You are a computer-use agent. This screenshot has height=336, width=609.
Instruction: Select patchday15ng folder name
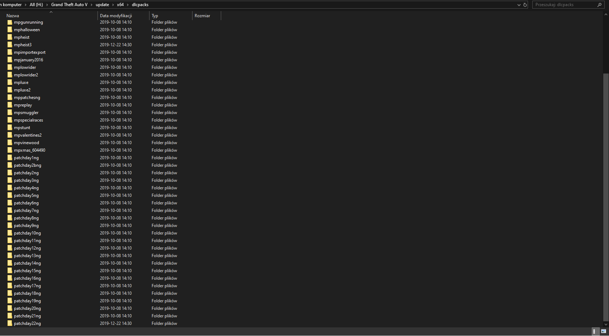click(x=27, y=271)
